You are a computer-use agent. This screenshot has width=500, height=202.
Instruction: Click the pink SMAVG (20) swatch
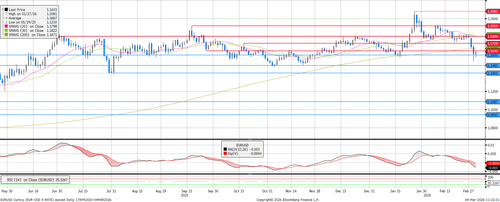tap(6, 26)
